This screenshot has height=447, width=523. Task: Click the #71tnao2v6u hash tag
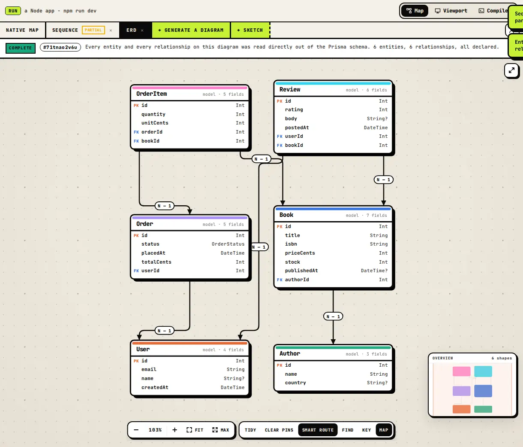point(60,47)
